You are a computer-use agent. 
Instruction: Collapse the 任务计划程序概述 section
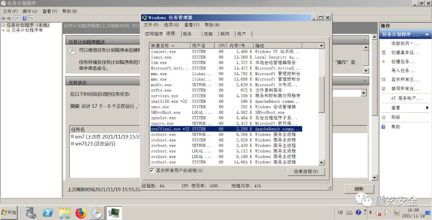point(365,40)
